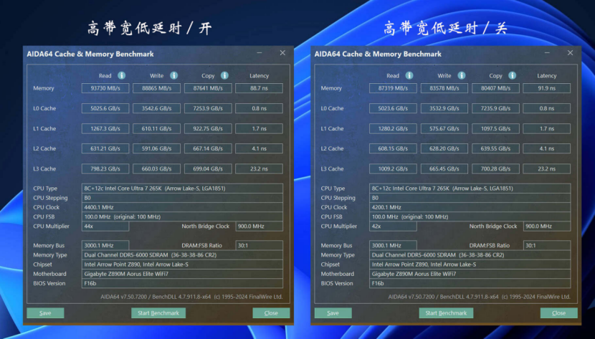Click L0 Cache read 5025.6 GB/s
The image size is (595, 339).
tap(105, 108)
